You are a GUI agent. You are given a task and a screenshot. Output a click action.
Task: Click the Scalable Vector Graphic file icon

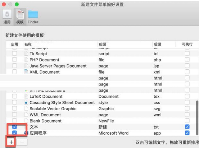click(26, 108)
